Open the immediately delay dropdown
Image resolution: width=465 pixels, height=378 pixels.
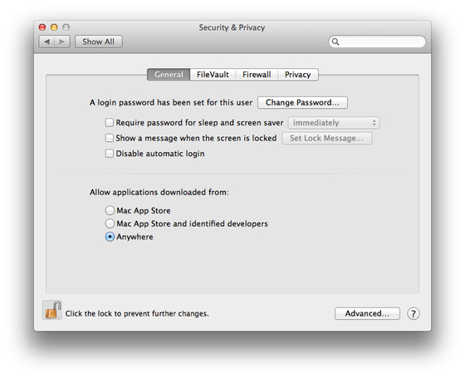(x=334, y=123)
